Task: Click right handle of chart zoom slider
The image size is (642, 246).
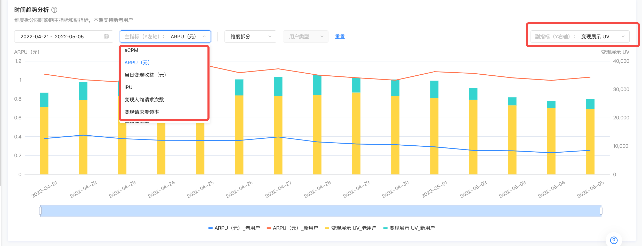Action: (601, 211)
